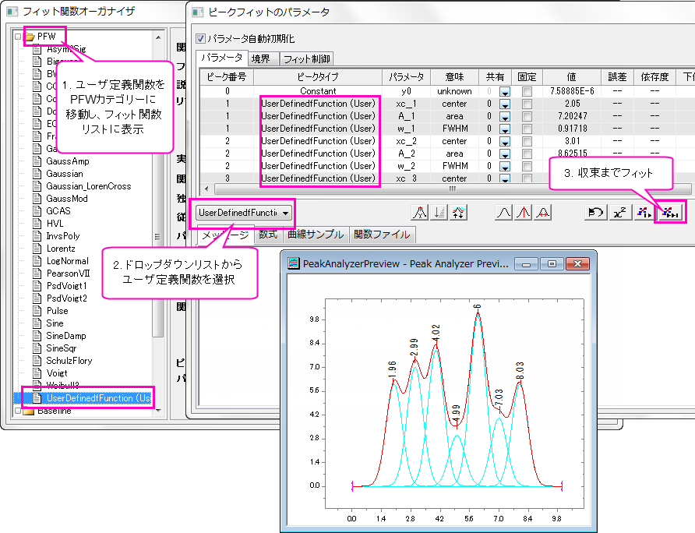Switch to the フィット制御 tab

(306, 58)
